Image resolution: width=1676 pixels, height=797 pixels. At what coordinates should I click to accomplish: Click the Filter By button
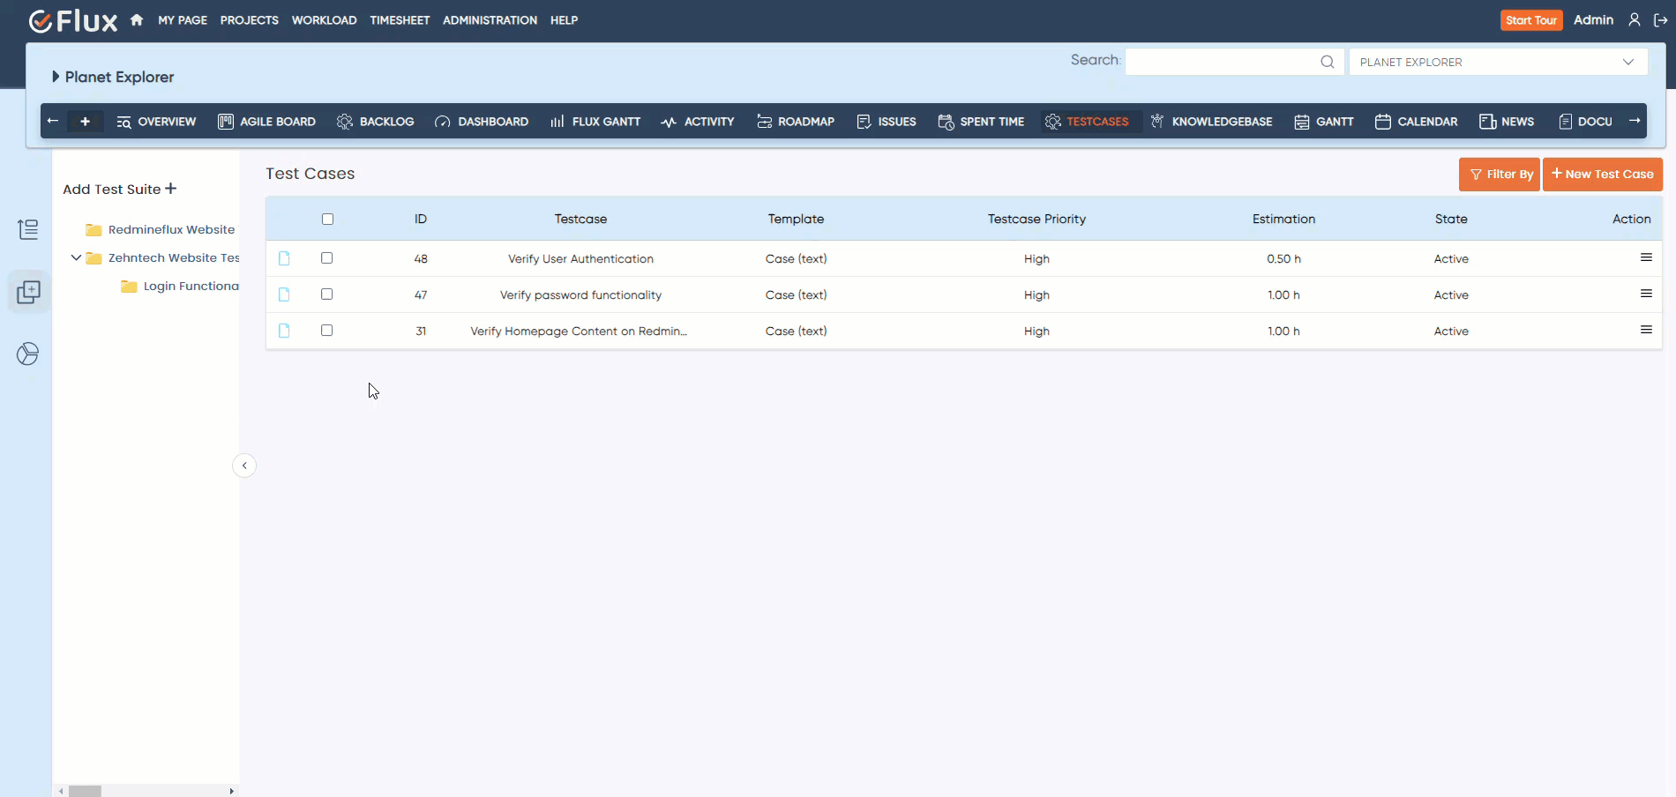click(1499, 175)
